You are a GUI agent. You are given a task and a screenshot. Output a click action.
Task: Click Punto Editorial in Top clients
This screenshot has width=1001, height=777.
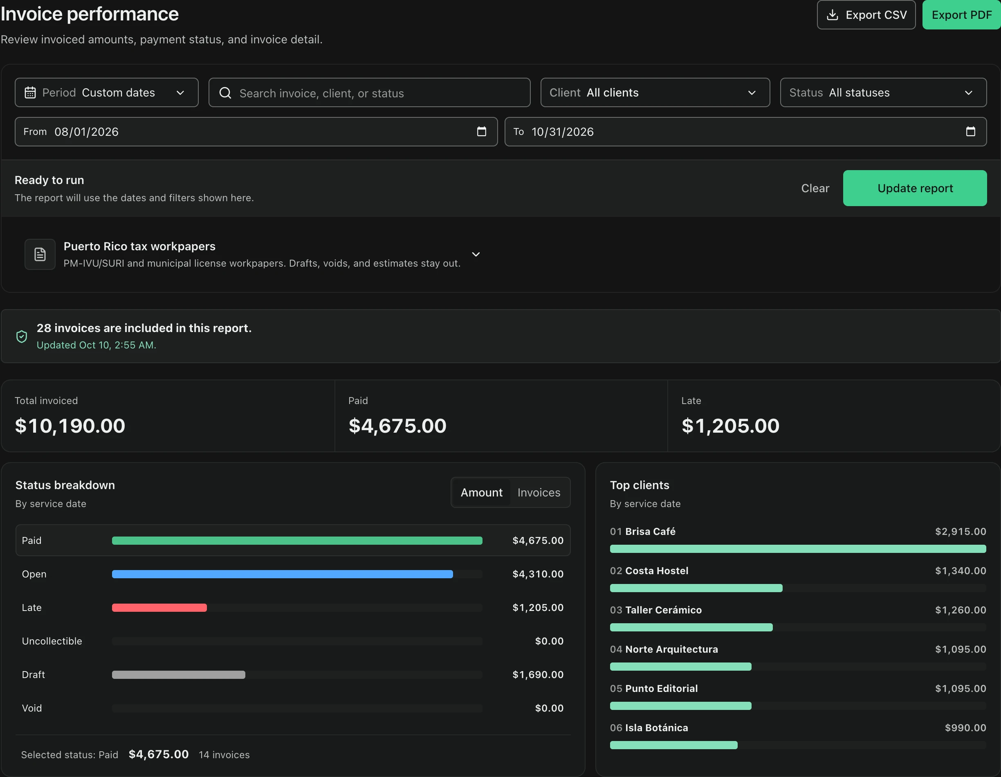661,689
